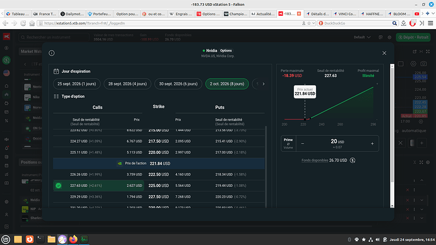
Task: Click the percent sidebar icon
Action: (6, 121)
